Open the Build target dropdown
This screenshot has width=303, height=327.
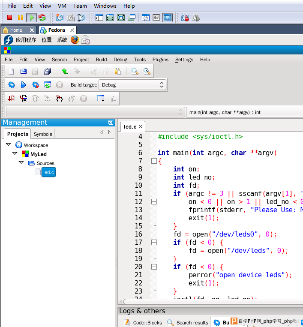tap(132, 85)
